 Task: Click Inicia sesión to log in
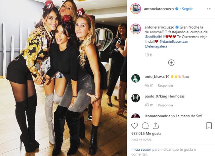141,149
